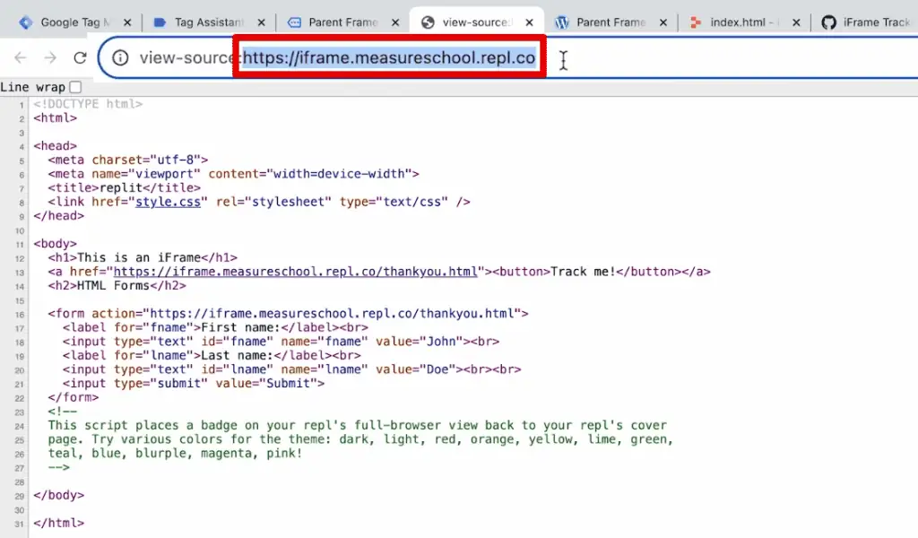Click the back navigation arrow
This screenshot has height=538, width=918.
(x=22, y=56)
